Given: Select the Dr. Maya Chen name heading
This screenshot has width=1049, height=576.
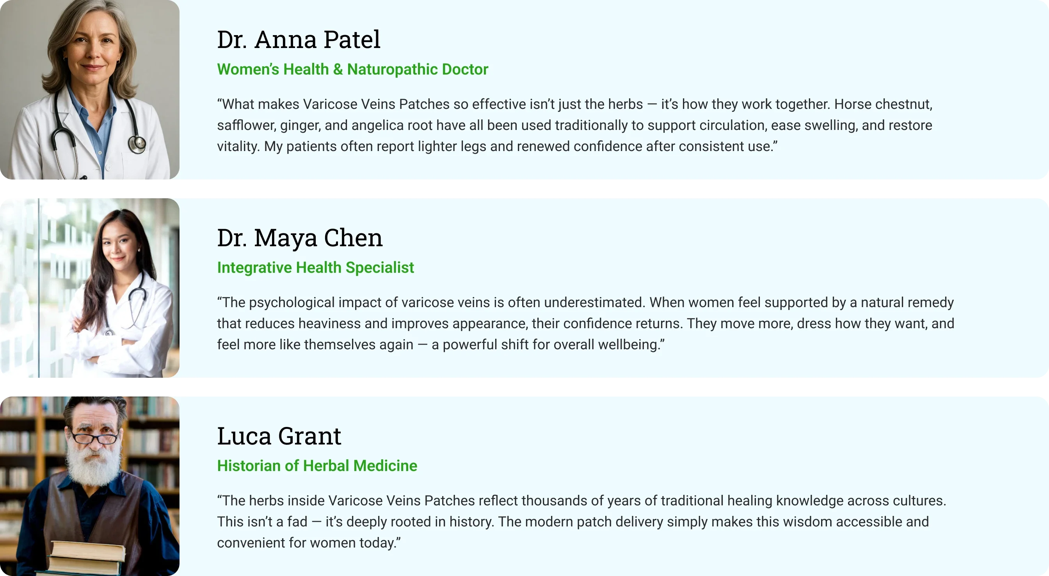Looking at the screenshot, I should point(300,238).
